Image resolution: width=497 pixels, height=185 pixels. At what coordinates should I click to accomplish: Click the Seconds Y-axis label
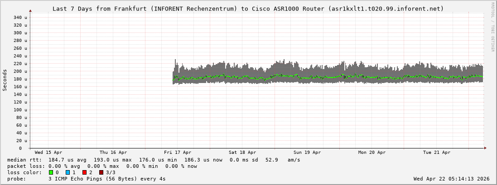pos(5,80)
